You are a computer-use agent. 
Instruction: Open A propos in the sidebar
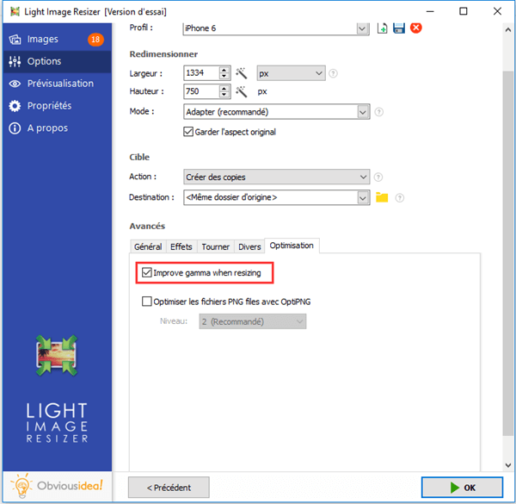pyautogui.click(x=57, y=128)
